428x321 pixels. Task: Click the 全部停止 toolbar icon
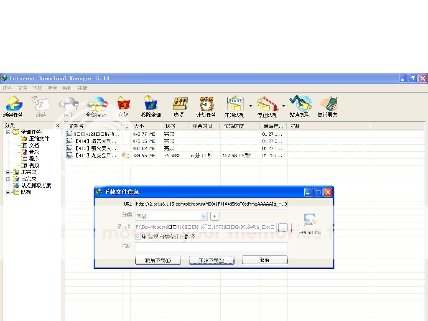(96, 104)
